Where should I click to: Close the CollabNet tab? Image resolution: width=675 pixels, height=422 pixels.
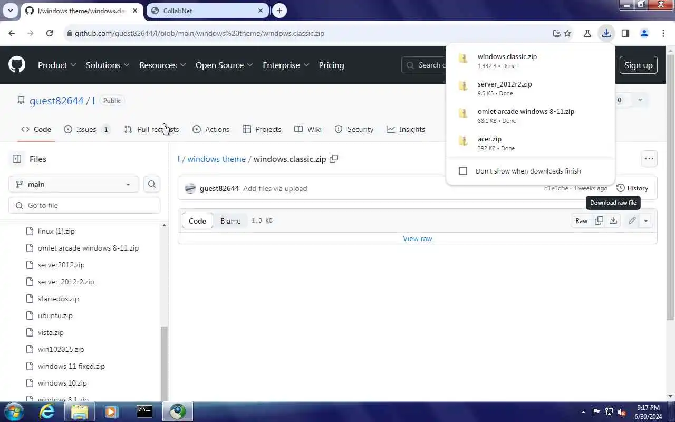point(261,11)
